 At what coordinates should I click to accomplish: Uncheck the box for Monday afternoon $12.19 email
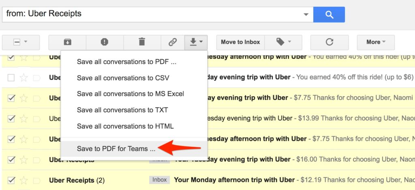11,180
